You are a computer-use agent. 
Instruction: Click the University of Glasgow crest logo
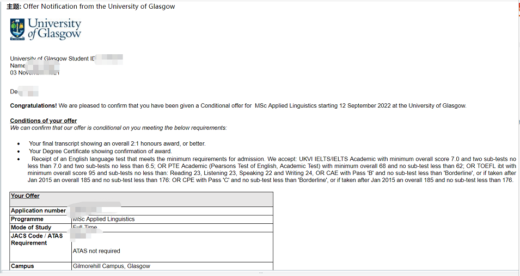click(17, 29)
